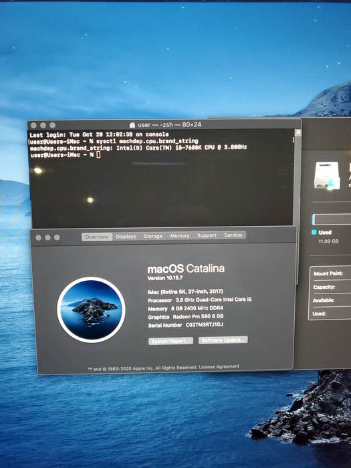Click the Mount Point label in right window

point(328,273)
